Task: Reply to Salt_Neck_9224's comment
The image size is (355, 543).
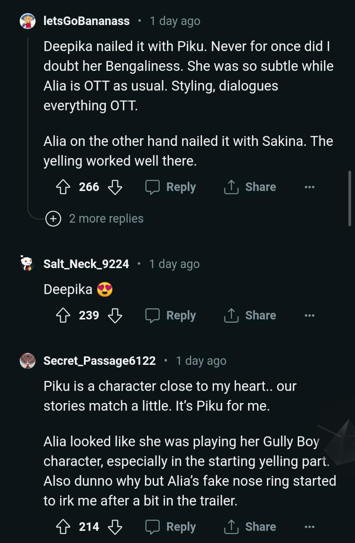Action: click(171, 316)
